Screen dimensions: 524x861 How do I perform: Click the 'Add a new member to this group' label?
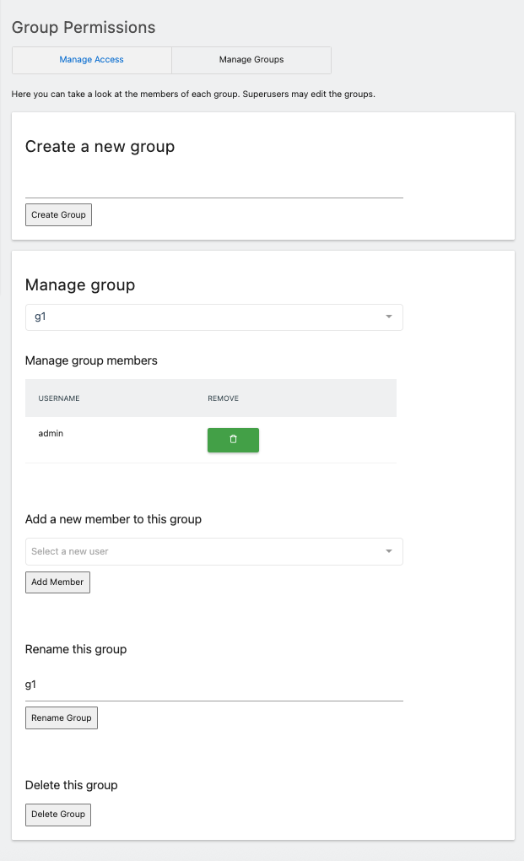113,519
